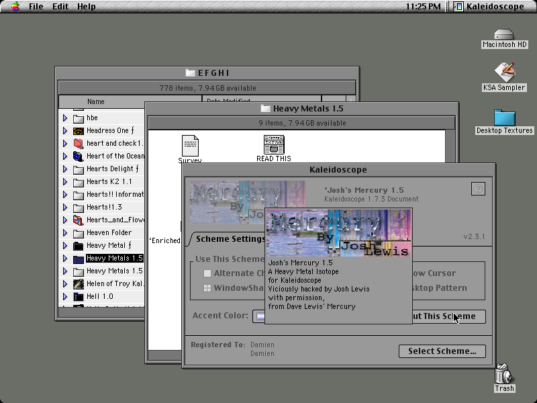This screenshot has height=403, width=537.
Task: Click the enlarged Mercury By Josh Lewis banner
Action: click(x=338, y=233)
